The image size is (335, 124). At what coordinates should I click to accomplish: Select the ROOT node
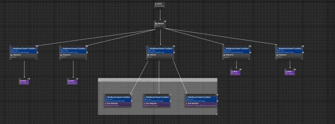160,5
